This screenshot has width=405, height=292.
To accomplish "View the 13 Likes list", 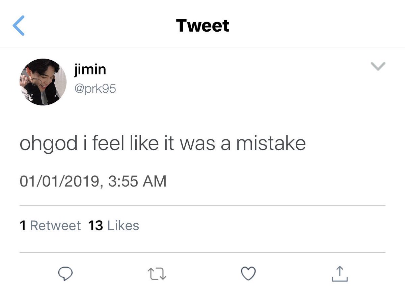I will coord(114,225).
